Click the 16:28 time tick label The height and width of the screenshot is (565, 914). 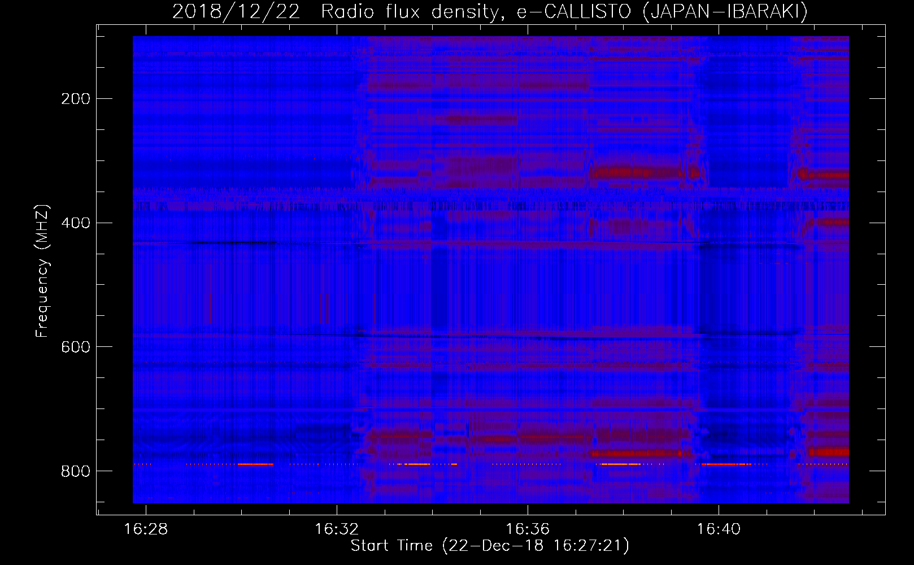coord(146,529)
